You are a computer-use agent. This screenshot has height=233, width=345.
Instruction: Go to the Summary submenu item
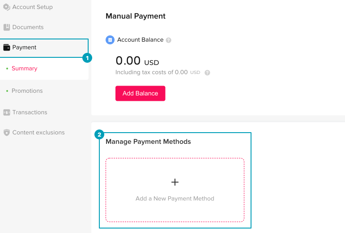[25, 69]
